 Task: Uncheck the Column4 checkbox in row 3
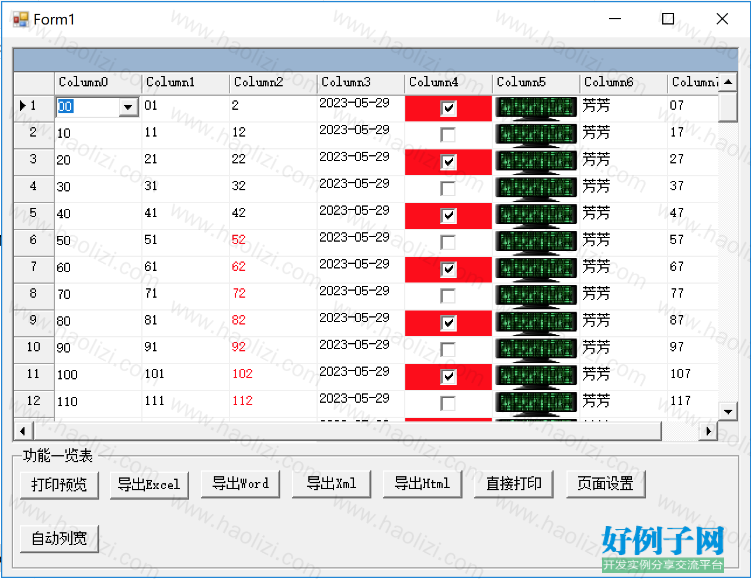(x=448, y=162)
